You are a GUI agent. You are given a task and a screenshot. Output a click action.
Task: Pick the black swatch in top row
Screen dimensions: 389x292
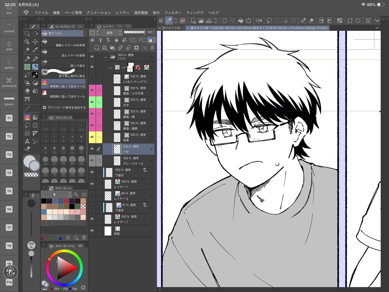click(x=44, y=201)
